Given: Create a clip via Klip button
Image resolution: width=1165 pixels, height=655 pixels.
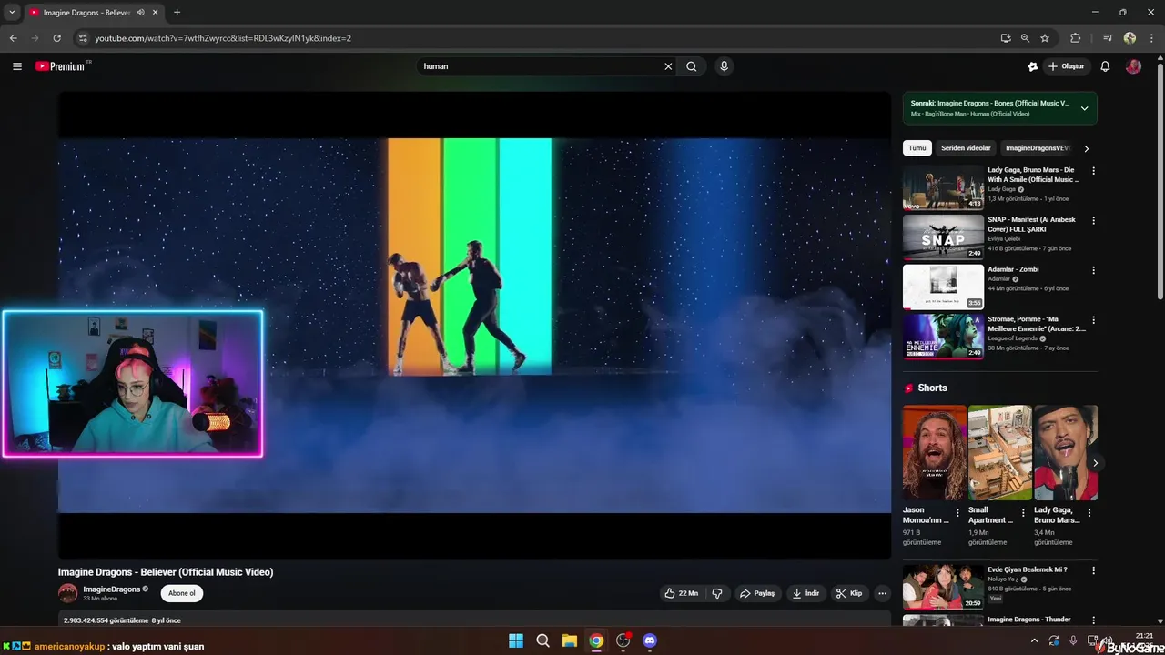Looking at the screenshot, I should [x=849, y=593].
